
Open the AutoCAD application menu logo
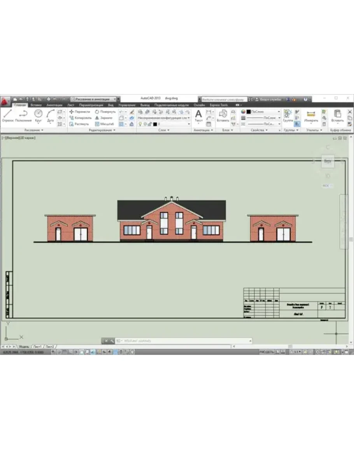click(5, 101)
